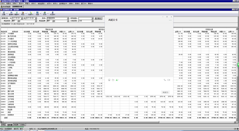239x131 pixels.
Task: Click the 查询 query button beside filters
Action: [x=98, y=18]
